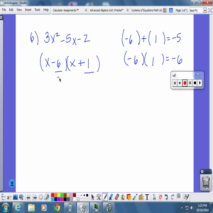
Task: Open the Property Browser icon
Action: click(179, 196)
